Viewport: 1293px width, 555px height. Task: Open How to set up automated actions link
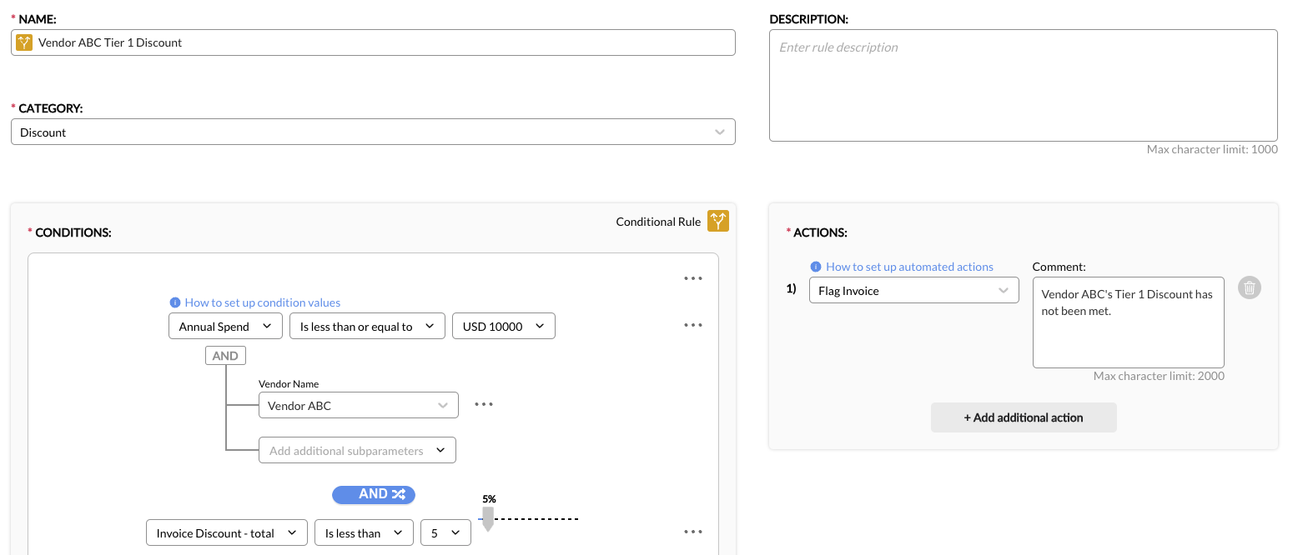tap(909, 267)
